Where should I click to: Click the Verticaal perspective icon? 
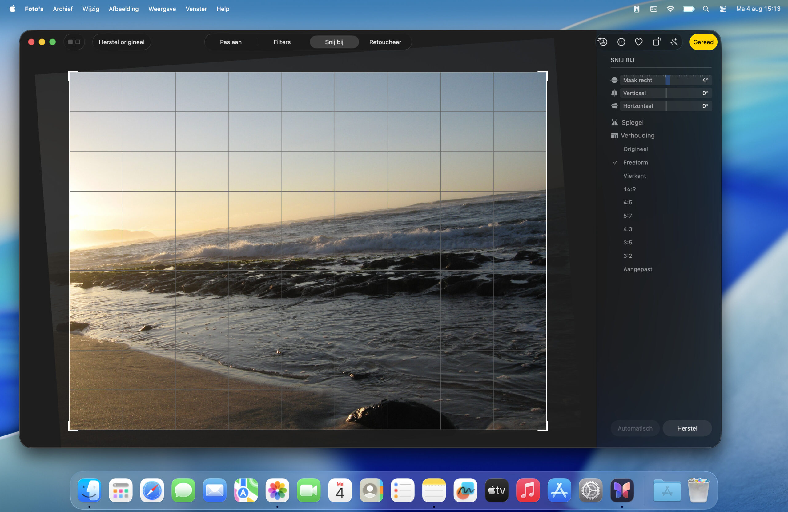[x=614, y=93]
